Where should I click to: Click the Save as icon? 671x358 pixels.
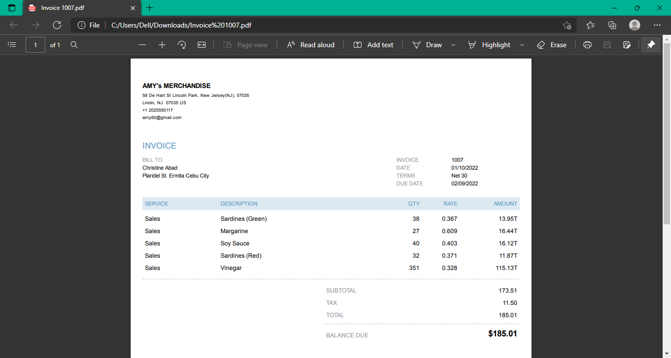click(x=627, y=45)
